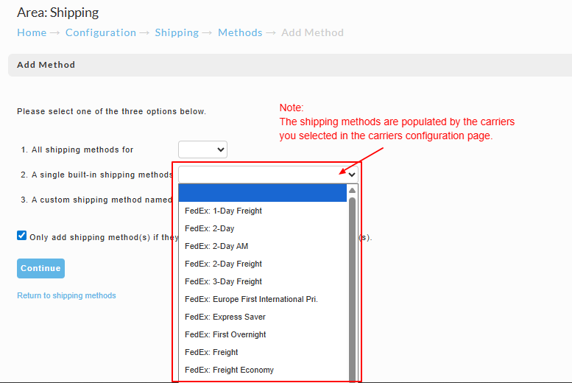The height and width of the screenshot is (383, 572).
Task: Choose FedEx: Express Saver option
Action: pyautogui.click(x=262, y=317)
